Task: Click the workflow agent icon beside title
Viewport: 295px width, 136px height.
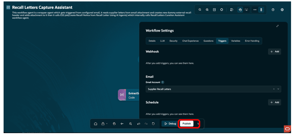Action: (8, 7)
